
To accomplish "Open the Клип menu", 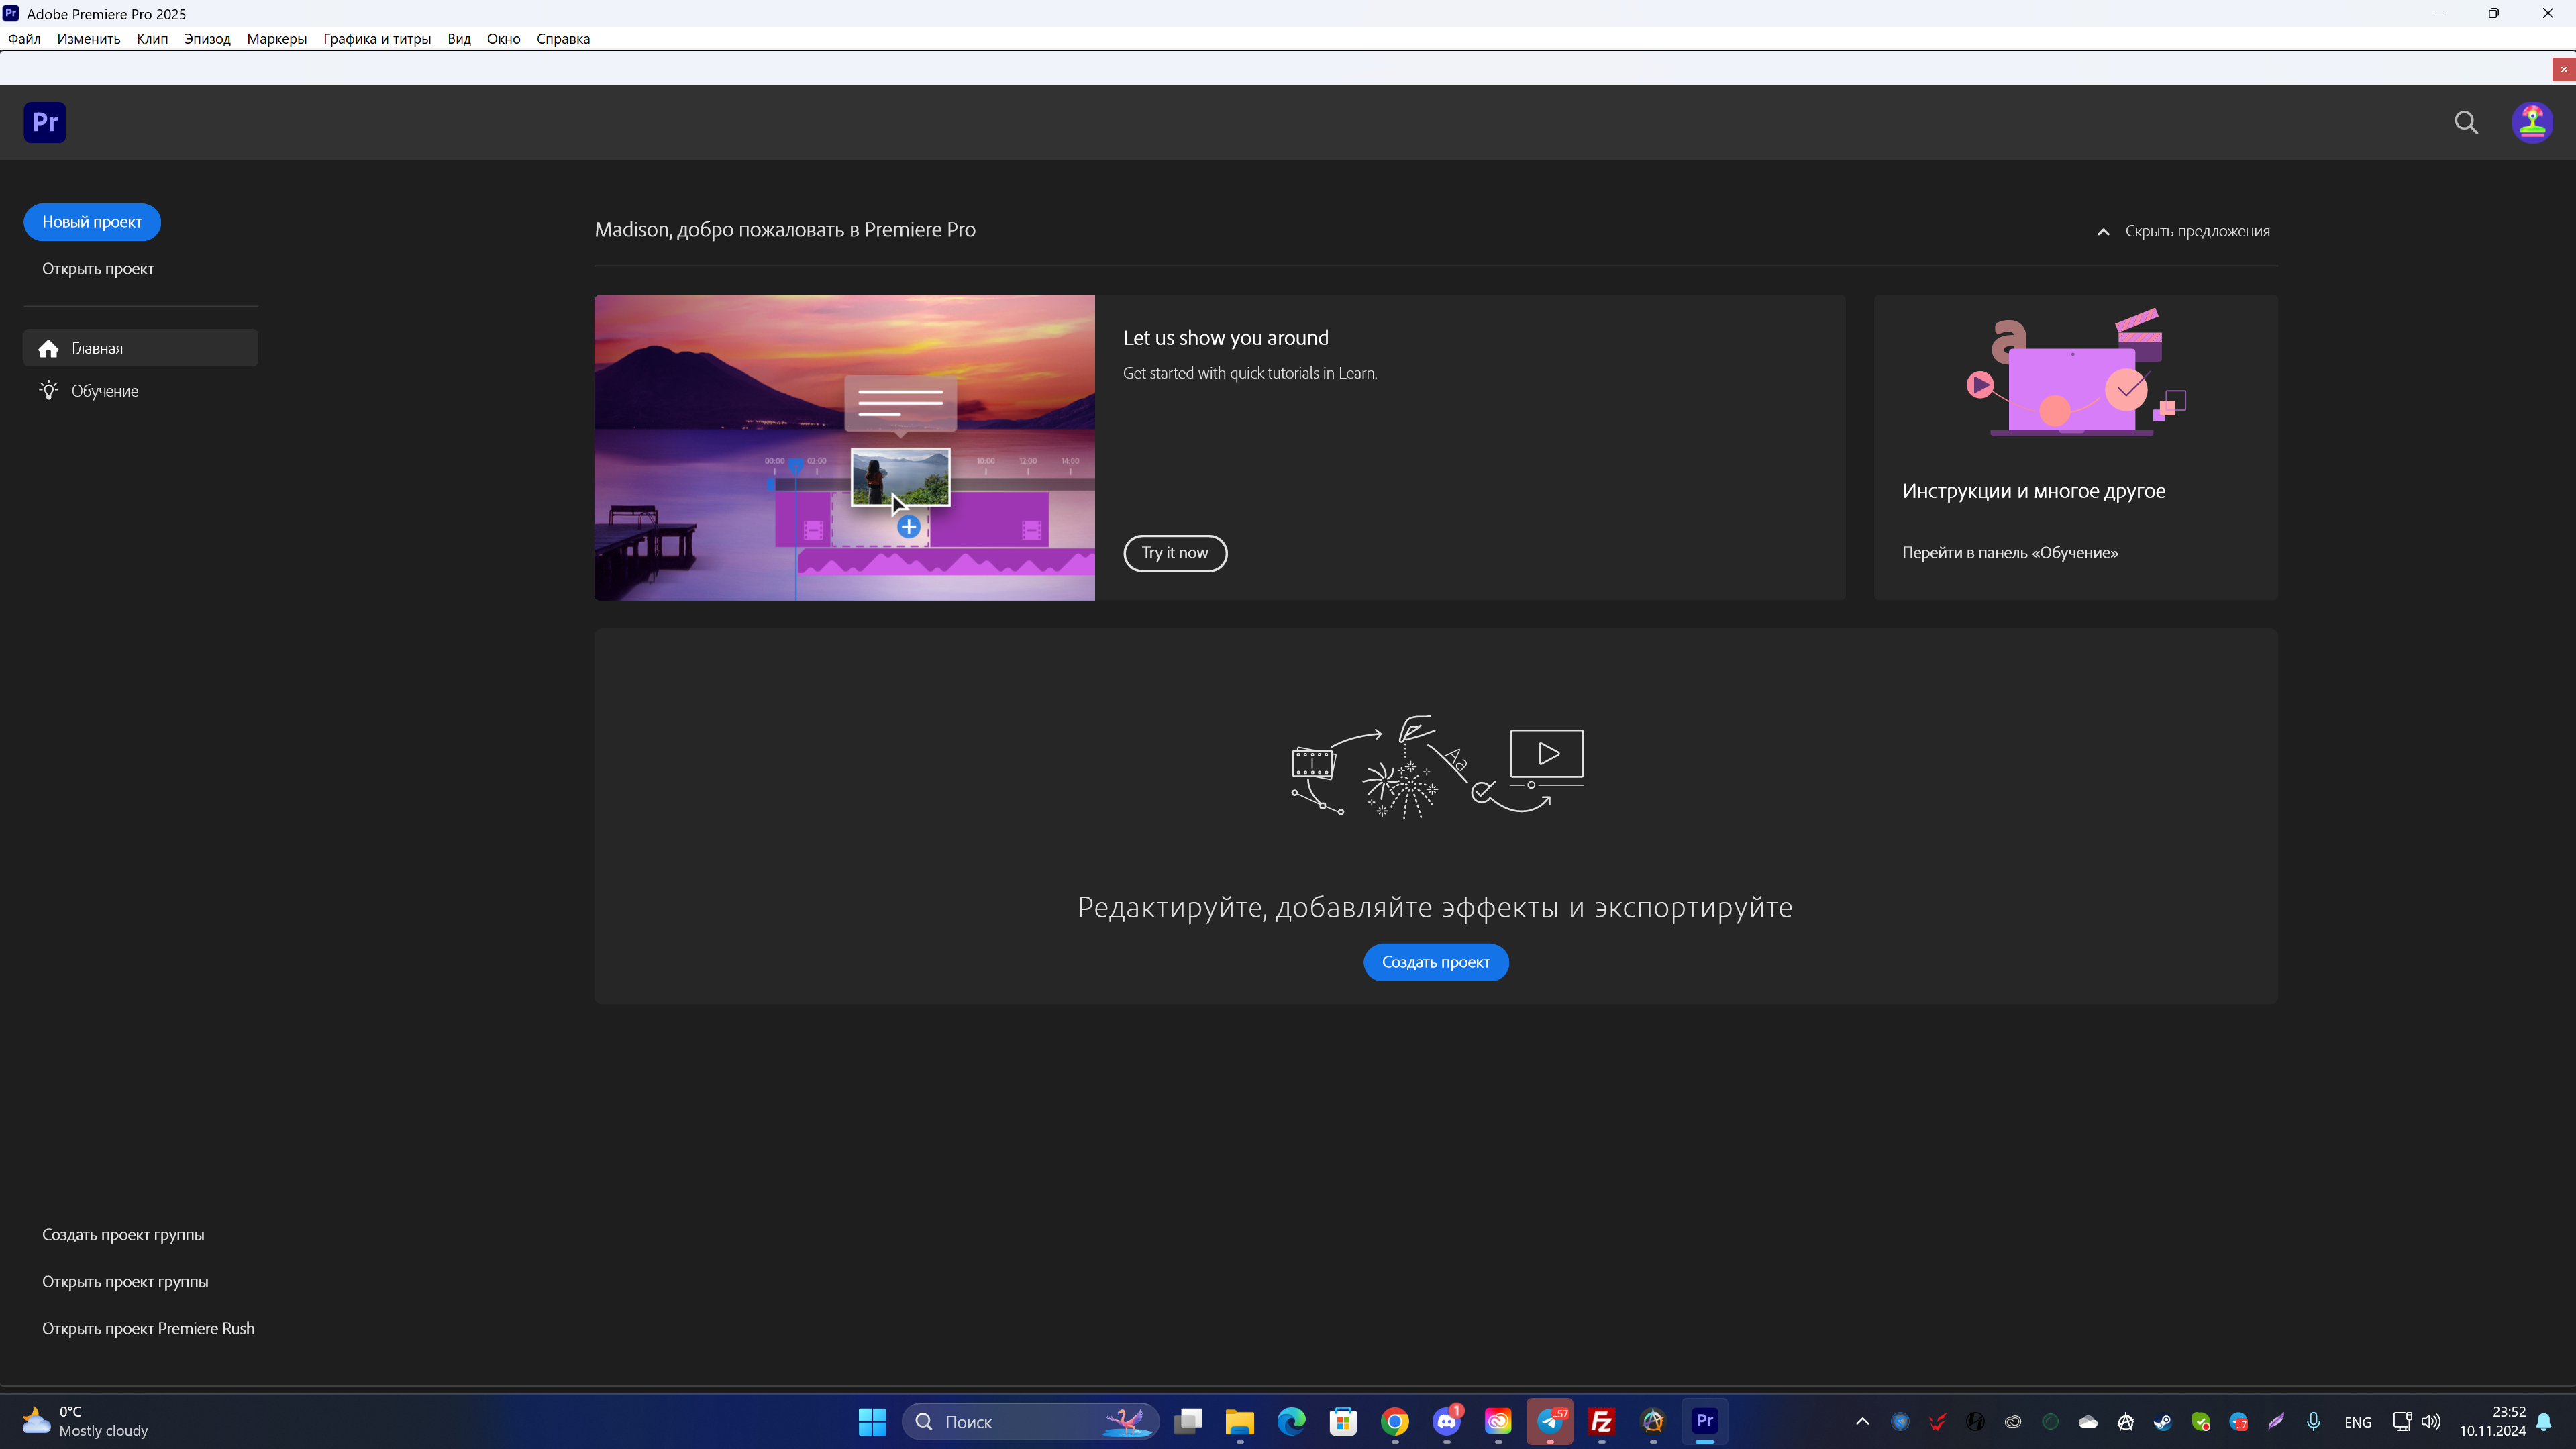I will [152, 39].
